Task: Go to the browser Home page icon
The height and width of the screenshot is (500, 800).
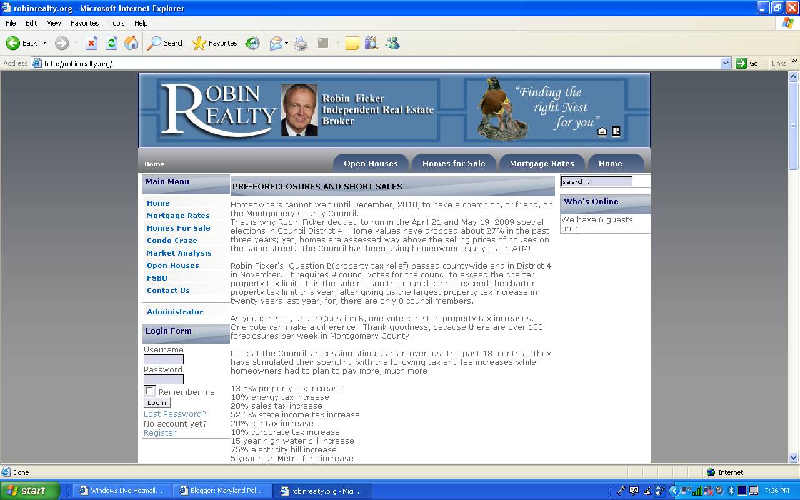Action: 131,43
